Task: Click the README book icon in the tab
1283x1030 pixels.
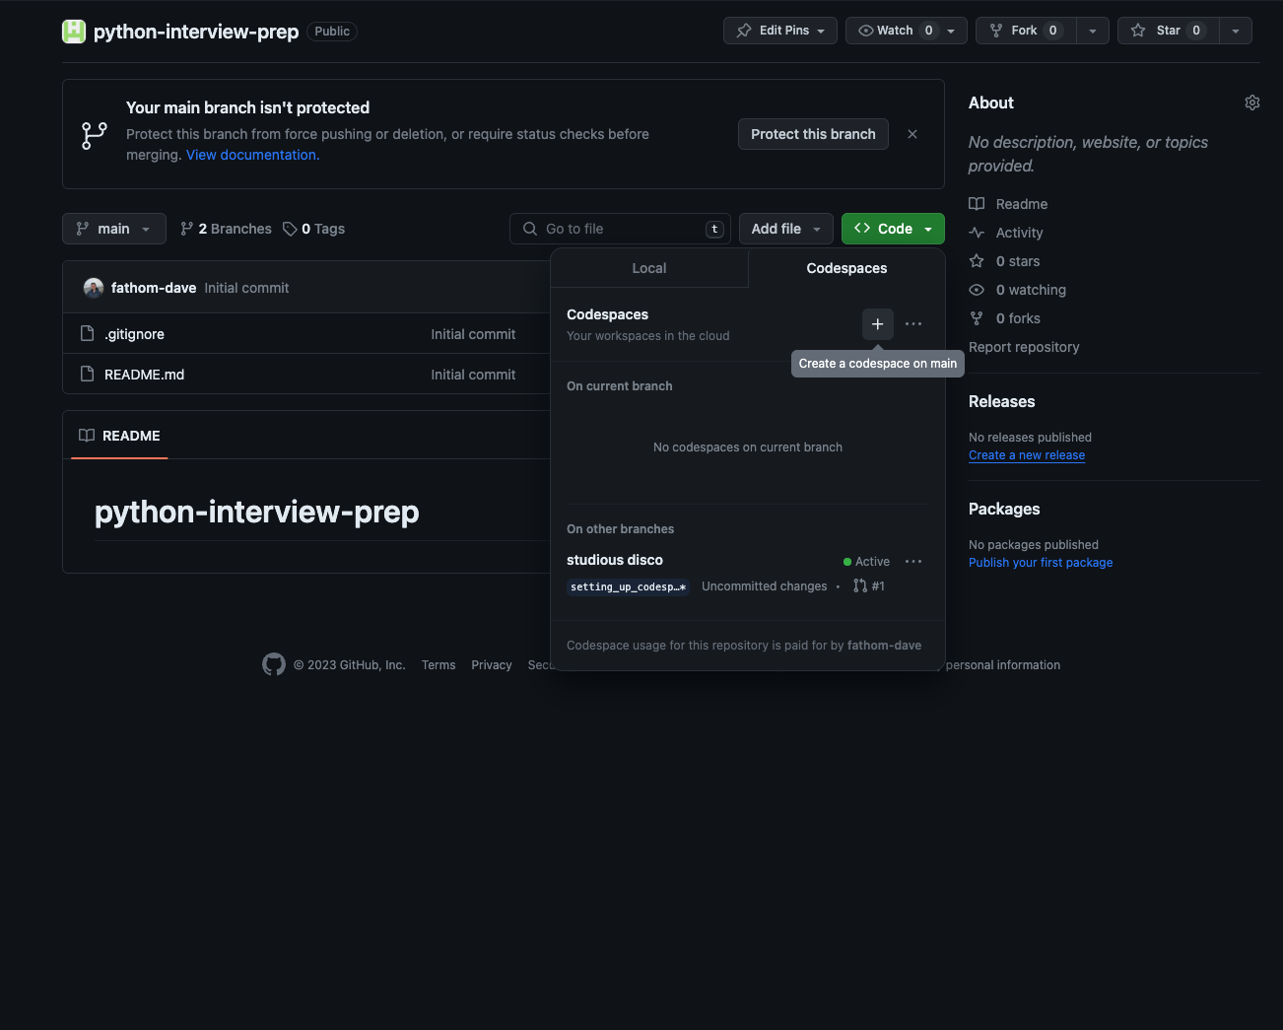Action: coord(87,436)
